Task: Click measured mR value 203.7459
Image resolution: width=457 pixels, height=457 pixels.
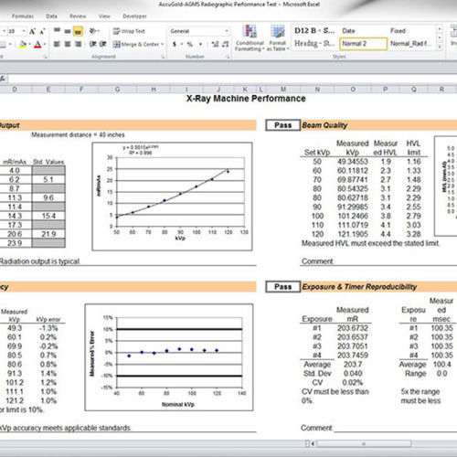Action: 353,356
